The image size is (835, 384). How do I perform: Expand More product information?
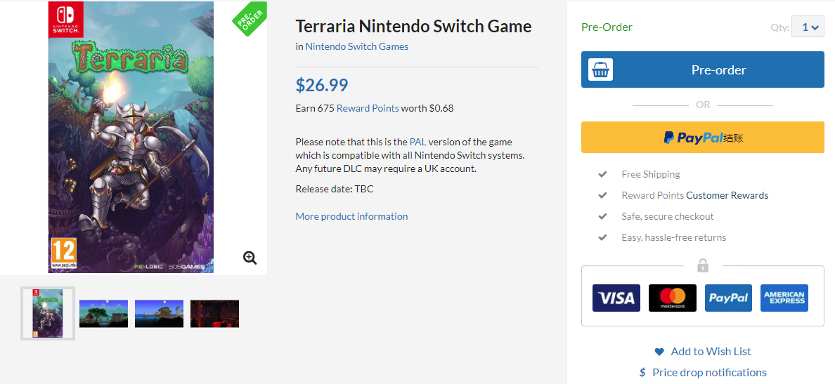click(351, 216)
